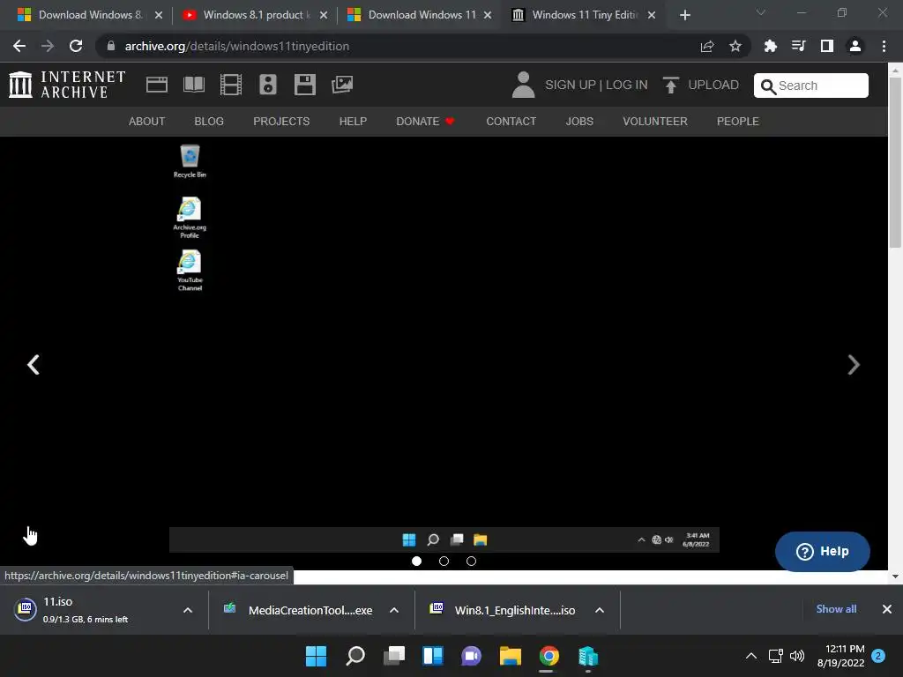Open the BLOG menu item
Image resolution: width=903 pixels, height=677 pixels.
209,122
